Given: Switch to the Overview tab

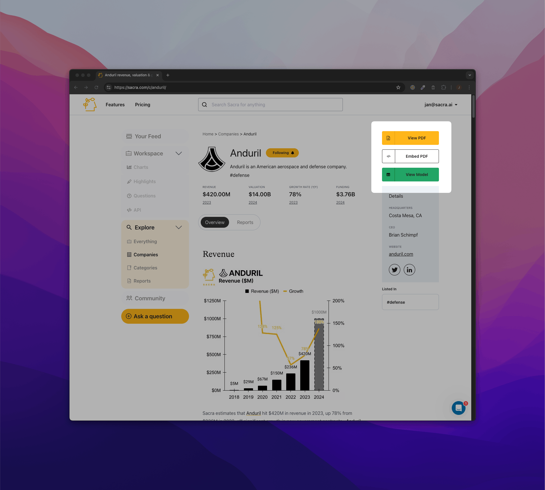Looking at the screenshot, I should [x=215, y=222].
